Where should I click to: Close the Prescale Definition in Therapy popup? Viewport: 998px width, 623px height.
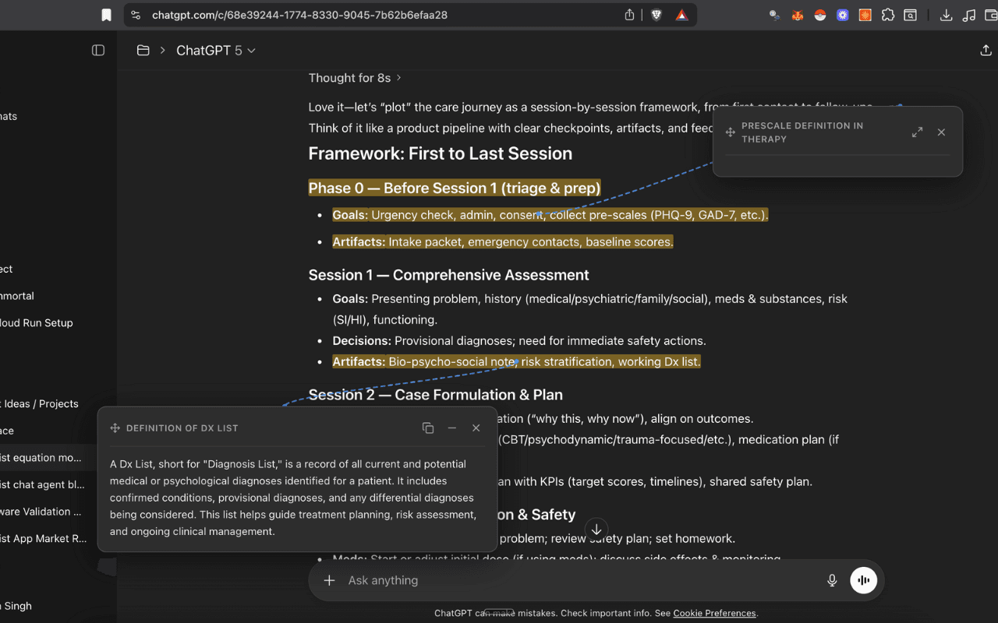pos(941,132)
